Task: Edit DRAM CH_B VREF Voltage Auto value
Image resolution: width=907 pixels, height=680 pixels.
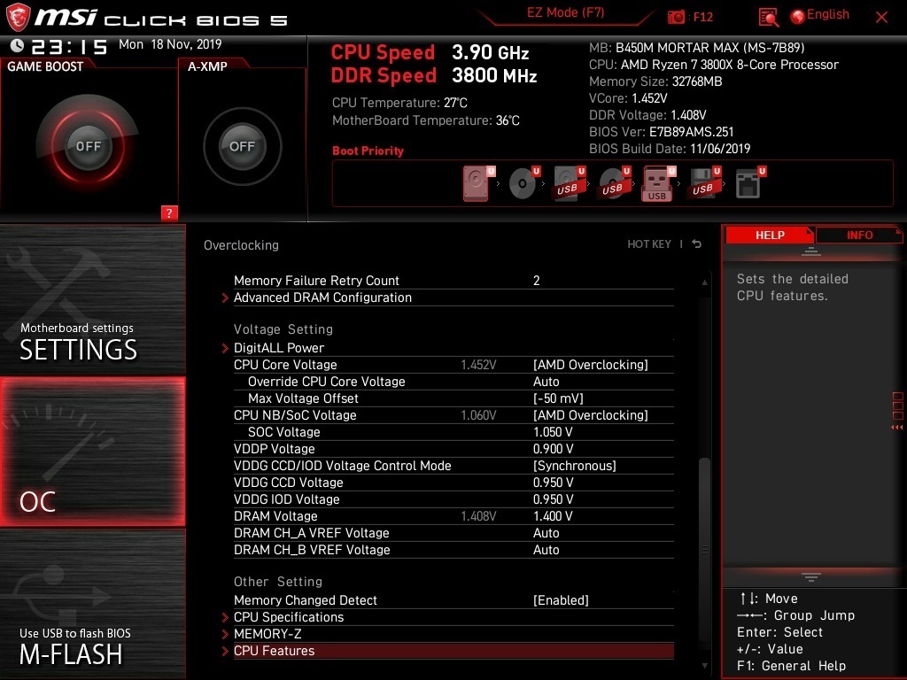Action: coord(546,549)
